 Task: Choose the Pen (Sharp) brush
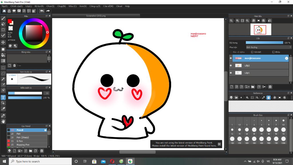click(27, 137)
